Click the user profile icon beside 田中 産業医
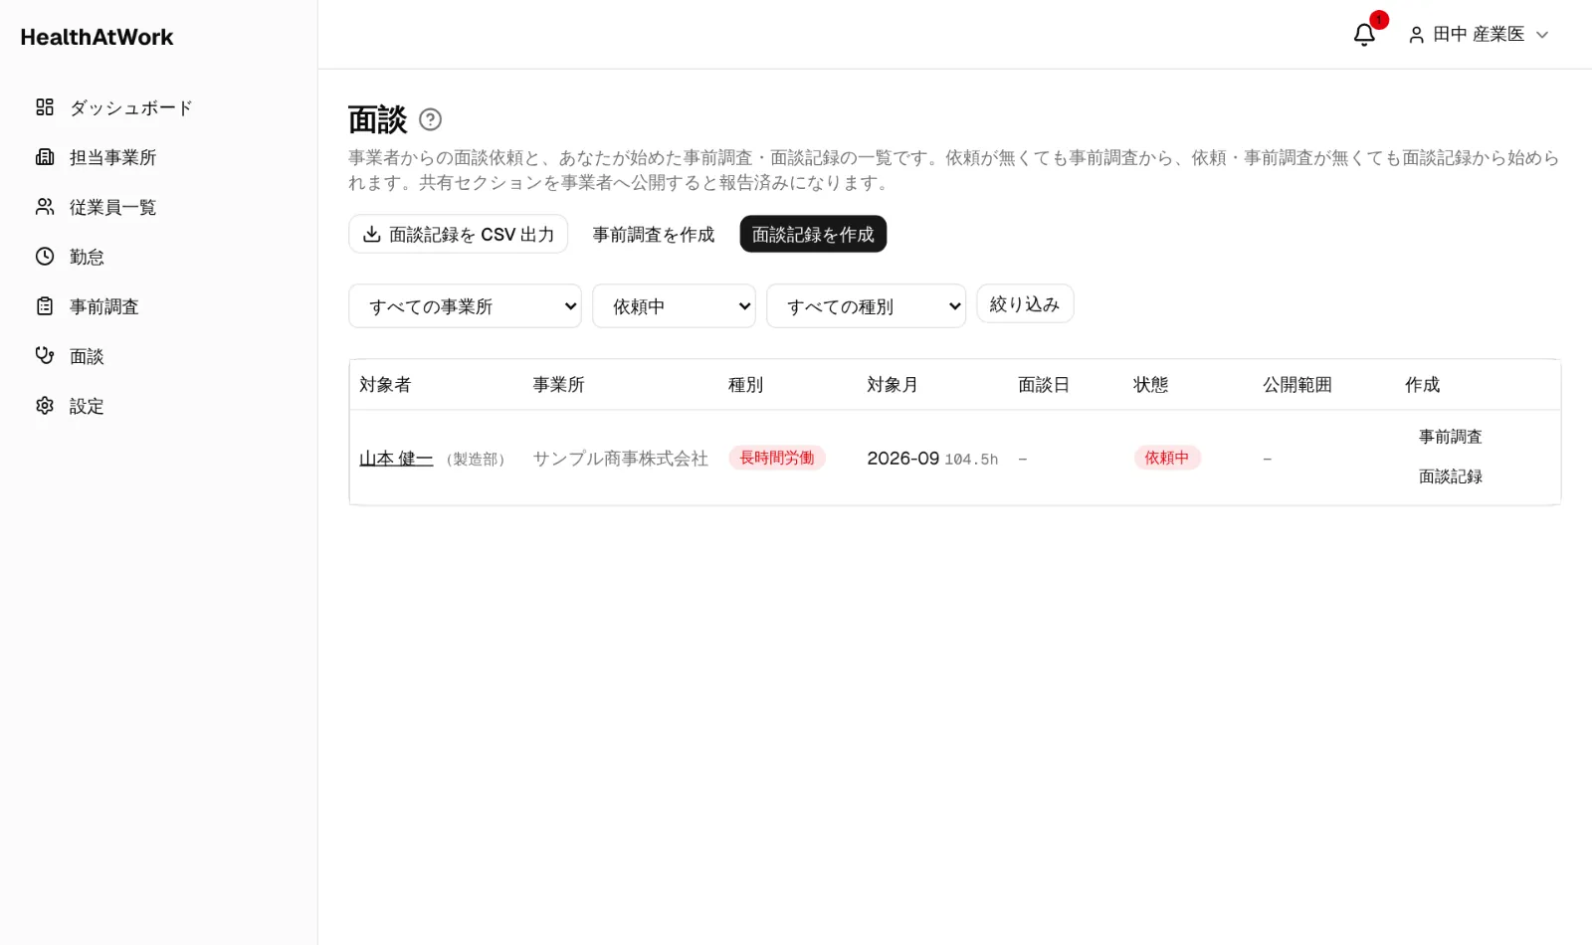This screenshot has width=1592, height=945. (x=1416, y=35)
